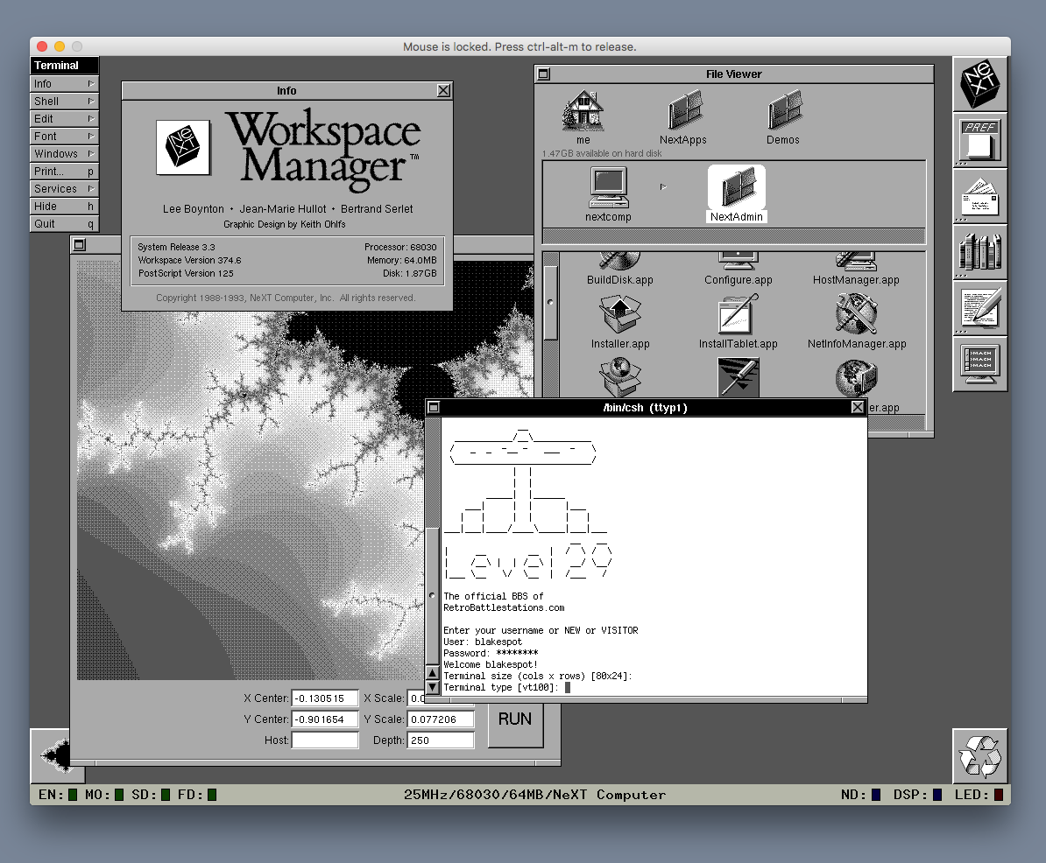Click 'RetroBattlestations.com' in the terminal

pyautogui.click(x=504, y=607)
